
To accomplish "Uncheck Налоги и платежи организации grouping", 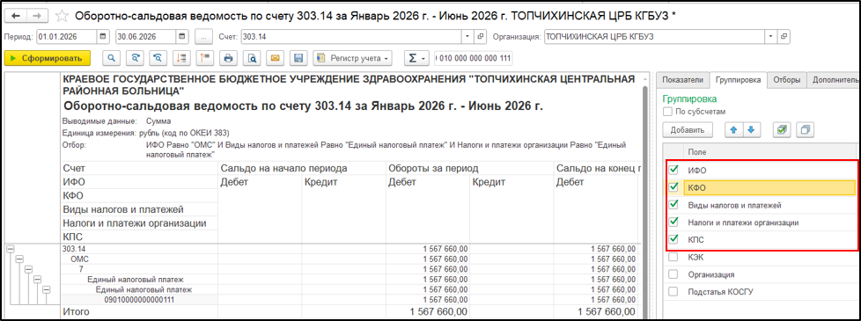I will (673, 223).
